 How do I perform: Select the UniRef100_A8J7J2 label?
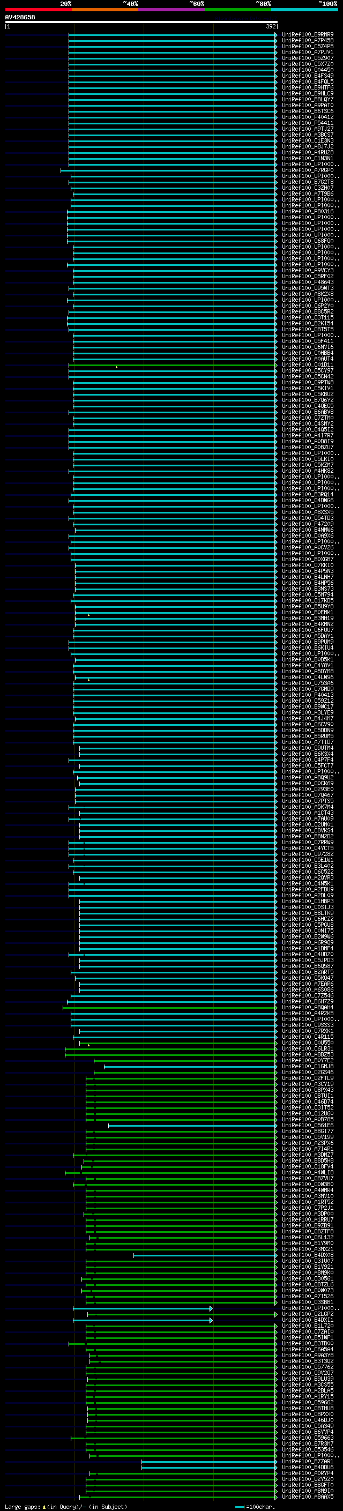coord(308,147)
